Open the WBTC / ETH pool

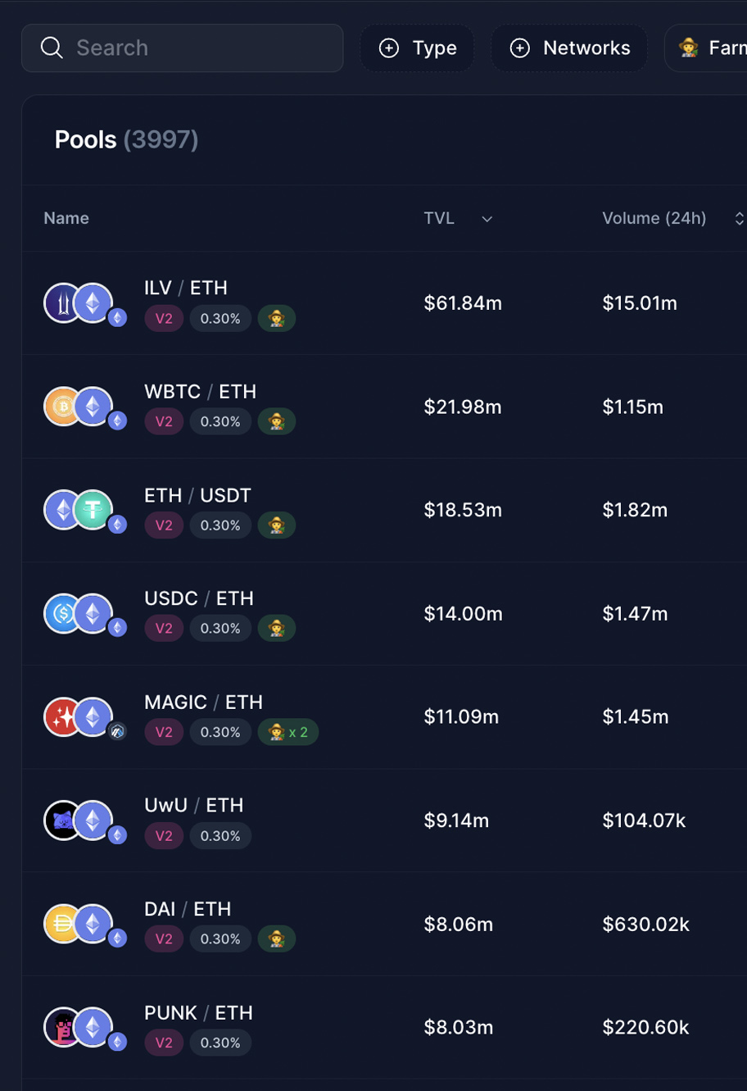click(x=200, y=392)
